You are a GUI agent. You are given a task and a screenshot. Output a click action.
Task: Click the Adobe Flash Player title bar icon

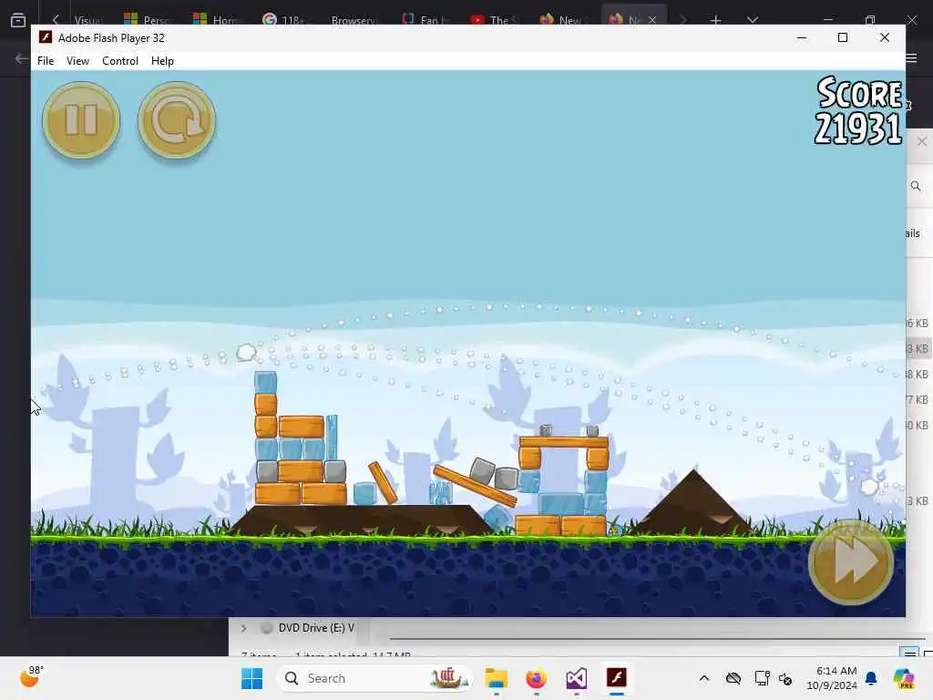coord(46,37)
